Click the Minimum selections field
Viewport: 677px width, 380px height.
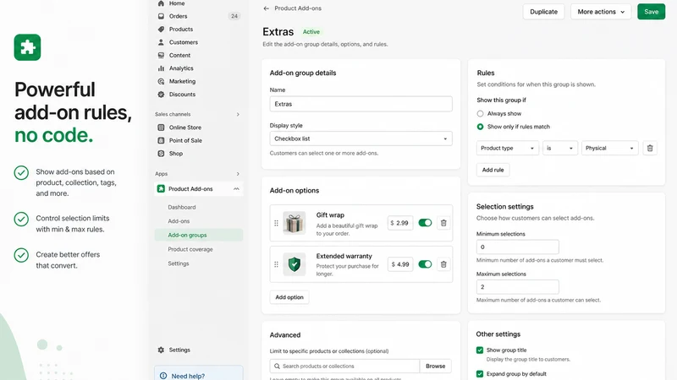pos(518,247)
